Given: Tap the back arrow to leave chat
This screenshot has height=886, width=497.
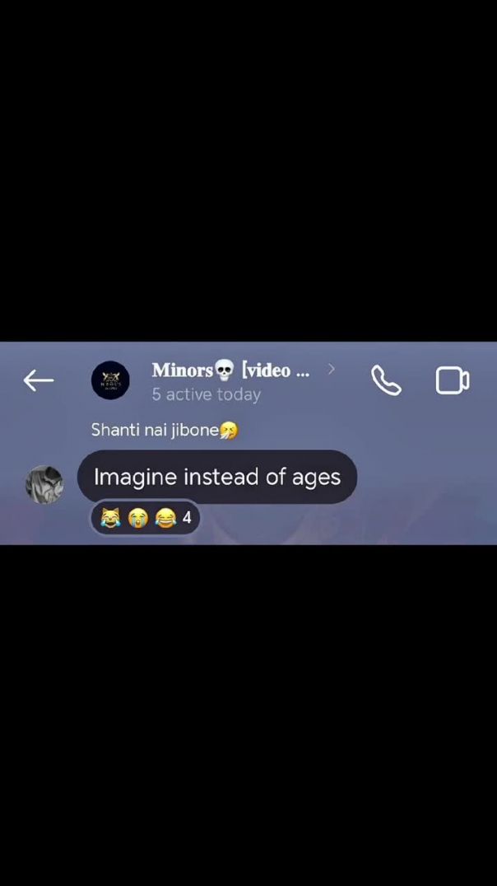Looking at the screenshot, I should [x=39, y=381].
